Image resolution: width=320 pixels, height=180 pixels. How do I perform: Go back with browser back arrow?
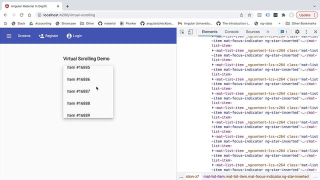[x=5, y=15]
